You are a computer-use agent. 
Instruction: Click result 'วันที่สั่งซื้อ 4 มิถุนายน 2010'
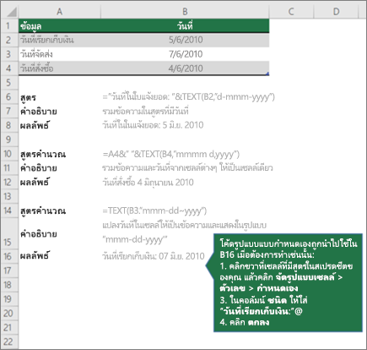click(148, 183)
